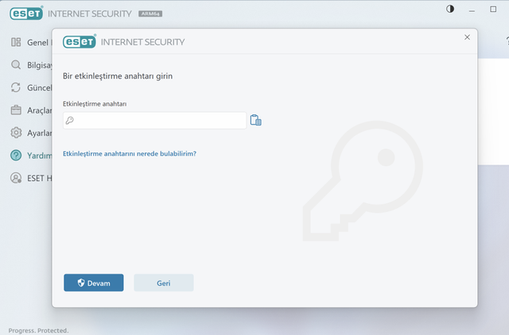Toggle the contrast theme icon in the title bar

click(450, 9)
